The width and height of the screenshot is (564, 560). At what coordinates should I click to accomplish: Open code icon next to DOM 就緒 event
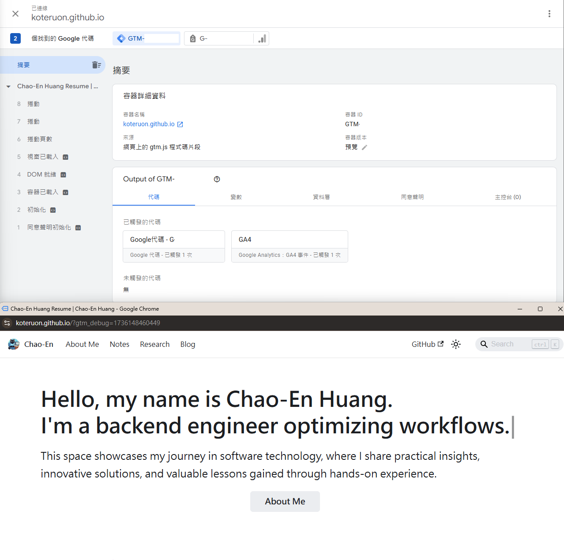pyautogui.click(x=63, y=174)
